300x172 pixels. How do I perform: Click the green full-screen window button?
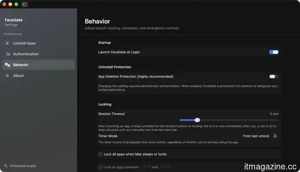coord(16,4)
